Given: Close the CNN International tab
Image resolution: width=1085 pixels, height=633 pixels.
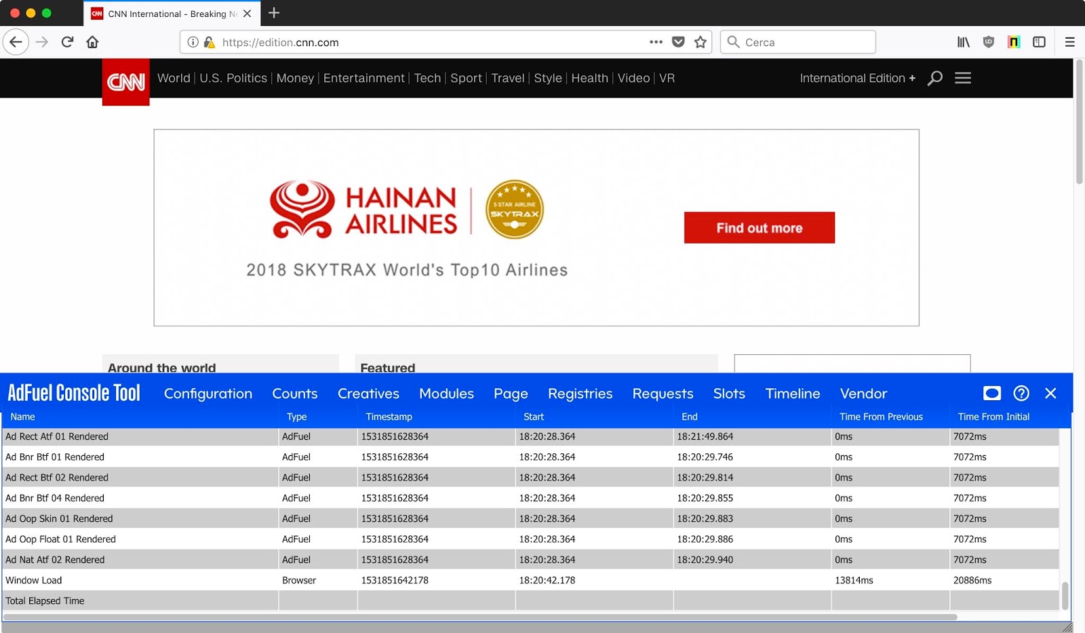Looking at the screenshot, I should coord(247,14).
